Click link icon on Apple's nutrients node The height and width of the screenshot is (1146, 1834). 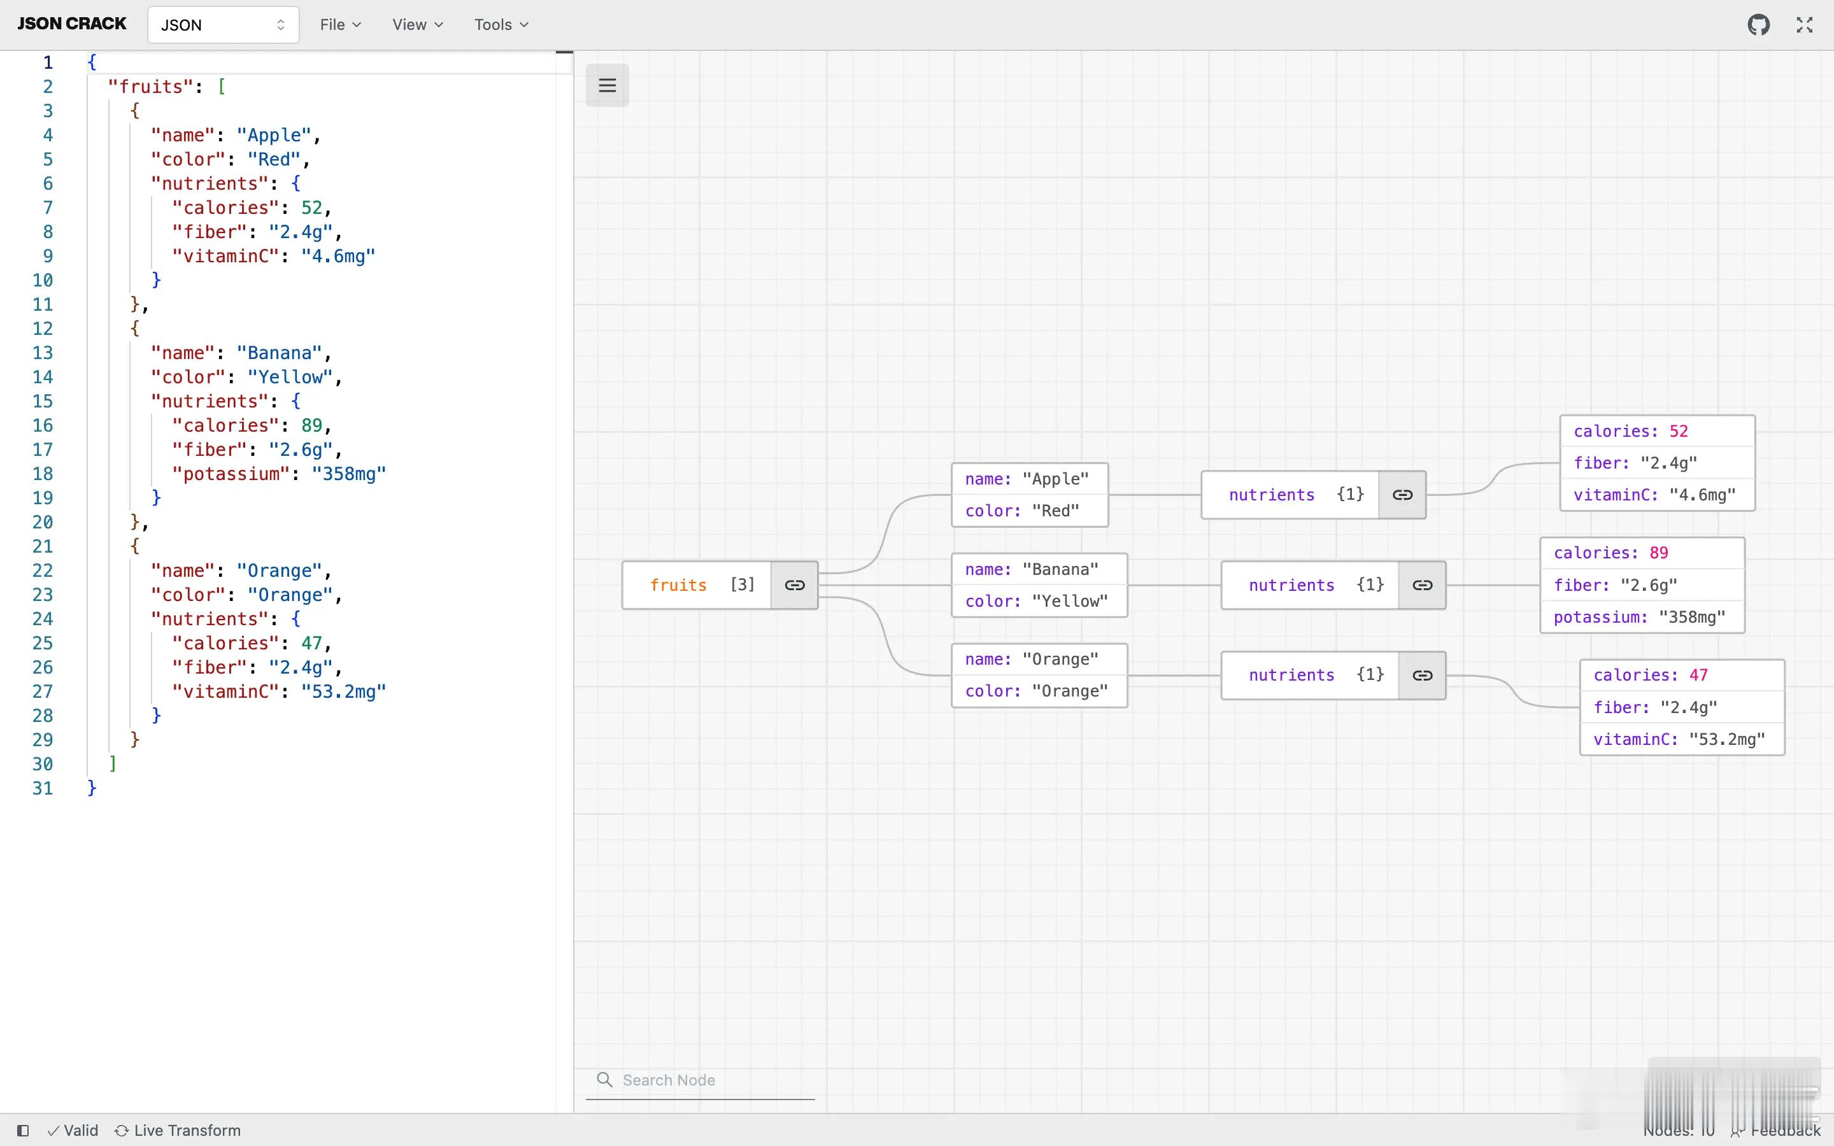pos(1402,495)
